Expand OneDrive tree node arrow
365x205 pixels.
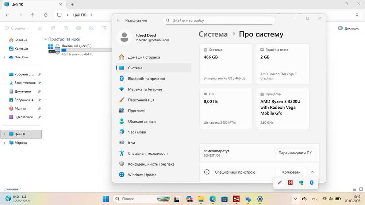[4, 57]
